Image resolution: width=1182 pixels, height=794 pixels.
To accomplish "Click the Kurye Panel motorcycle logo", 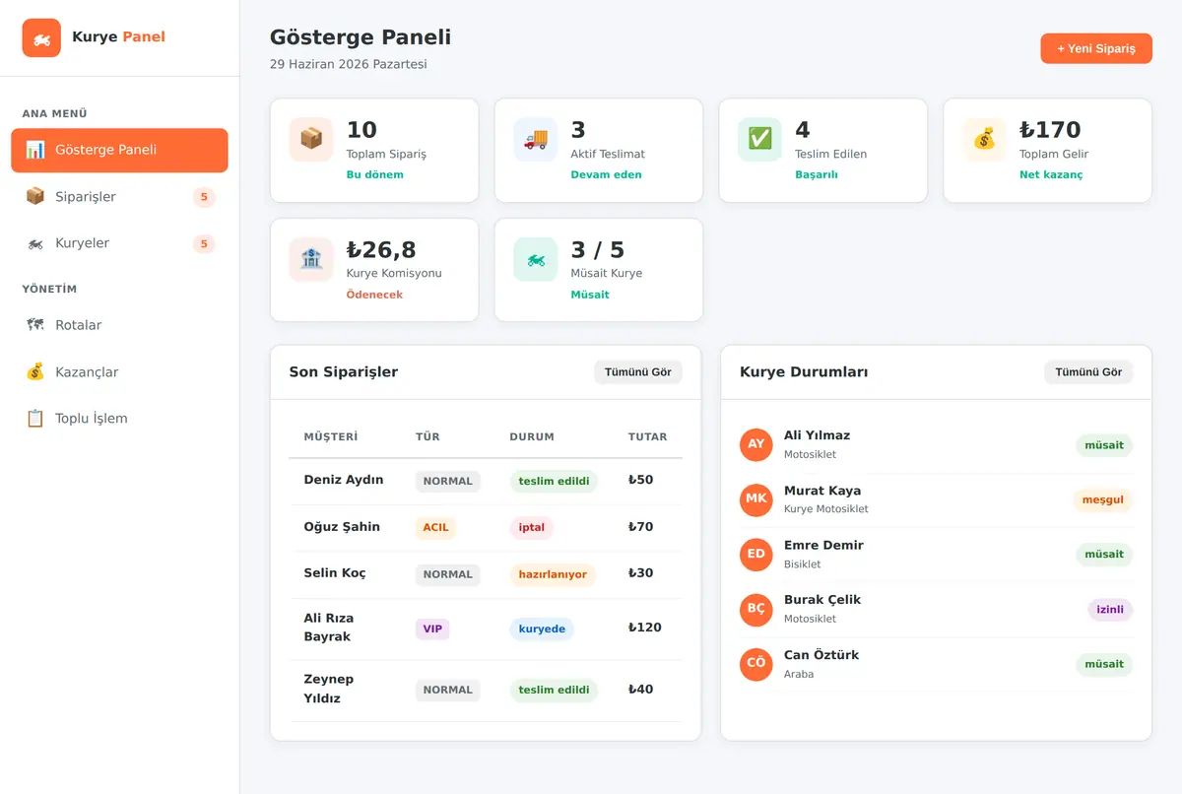I will pyautogui.click(x=41, y=38).
